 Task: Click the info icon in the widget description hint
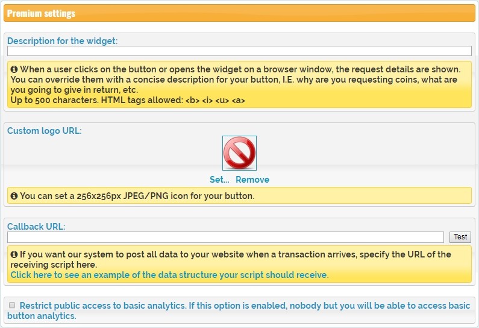pyautogui.click(x=14, y=69)
